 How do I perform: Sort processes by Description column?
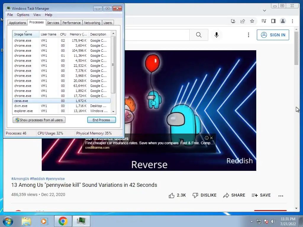click(99, 34)
